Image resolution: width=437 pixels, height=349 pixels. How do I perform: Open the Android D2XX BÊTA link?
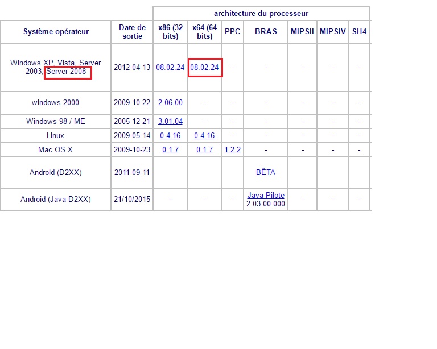coord(266,173)
